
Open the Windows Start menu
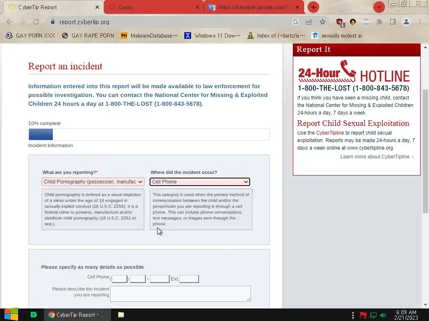(11, 315)
